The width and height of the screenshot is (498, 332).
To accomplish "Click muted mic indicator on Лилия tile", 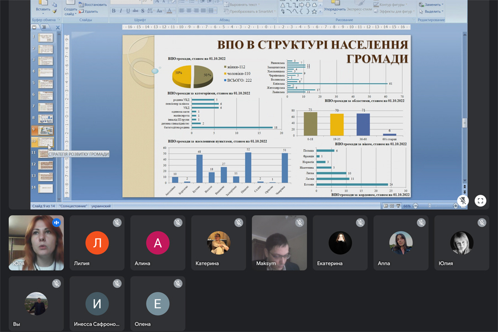I will pos(117,222).
